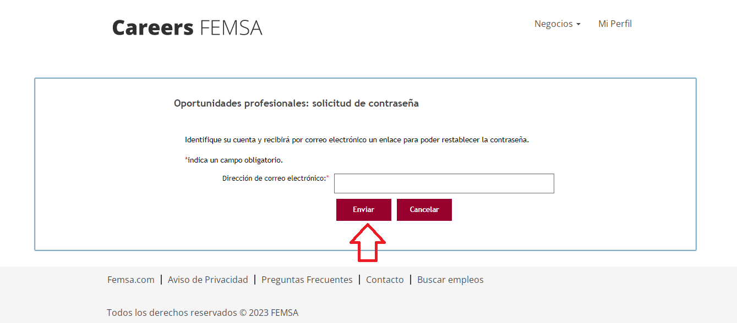Click the Careers FEMSA logo
Screen dimensions: 737x323
point(187,27)
